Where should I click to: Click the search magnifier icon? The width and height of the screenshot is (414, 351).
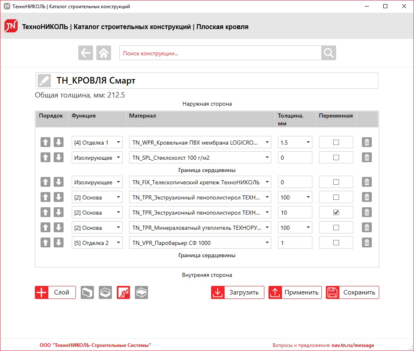coord(328,53)
